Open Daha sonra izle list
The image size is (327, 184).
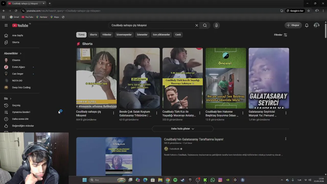pos(20,119)
